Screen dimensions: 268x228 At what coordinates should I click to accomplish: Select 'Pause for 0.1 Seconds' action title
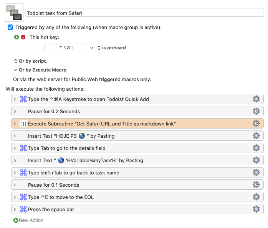coord(54,185)
